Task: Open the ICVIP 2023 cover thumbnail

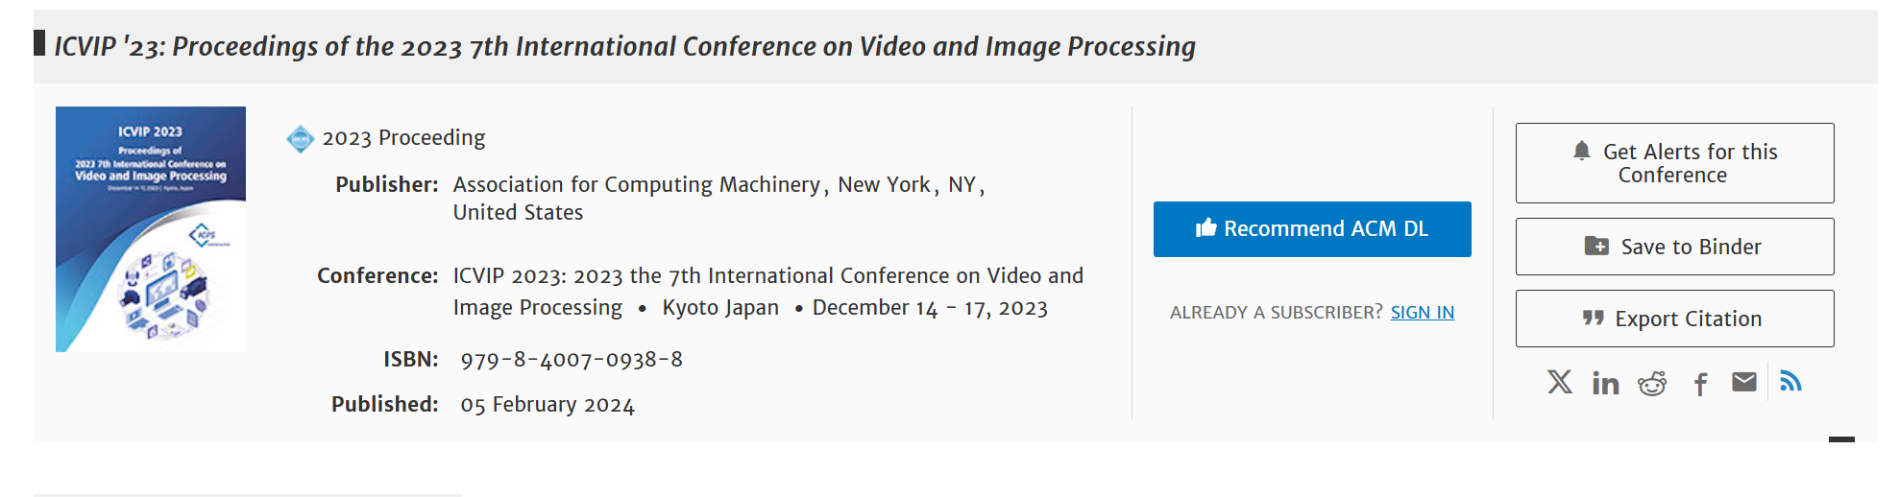Action: (x=151, y=229)
